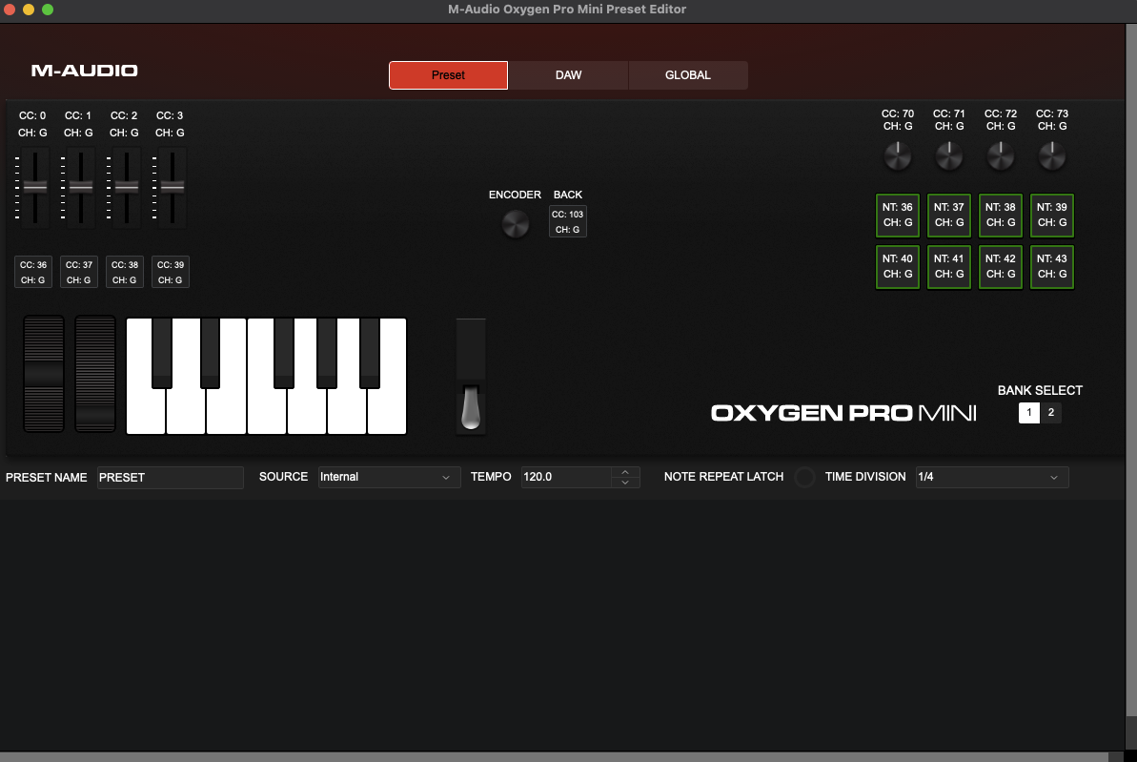Select the CC: 0 fader
This screenshot has width=1137, height=762.
34,187
